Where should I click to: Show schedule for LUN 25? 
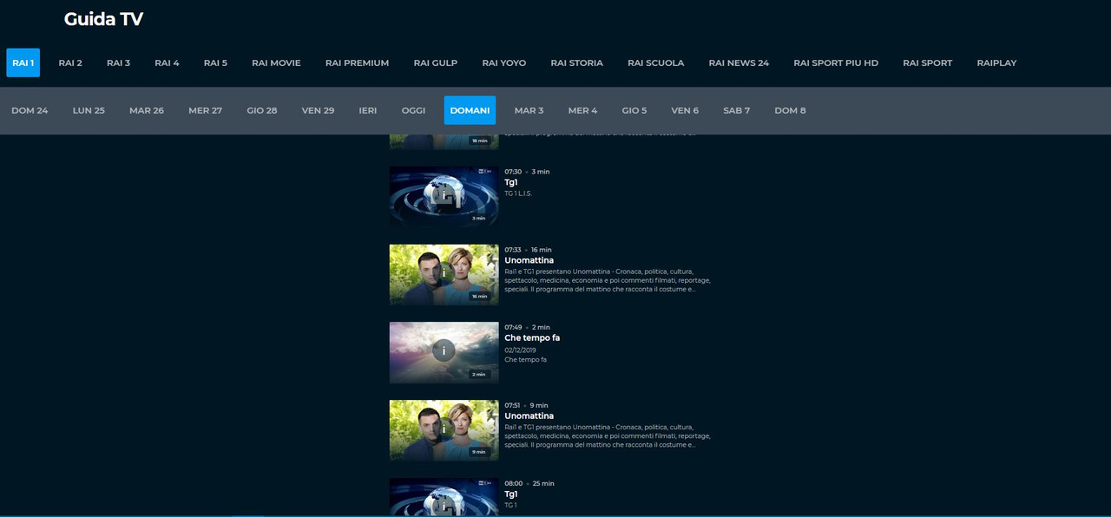pyautogui.click(x=89, y=110)
